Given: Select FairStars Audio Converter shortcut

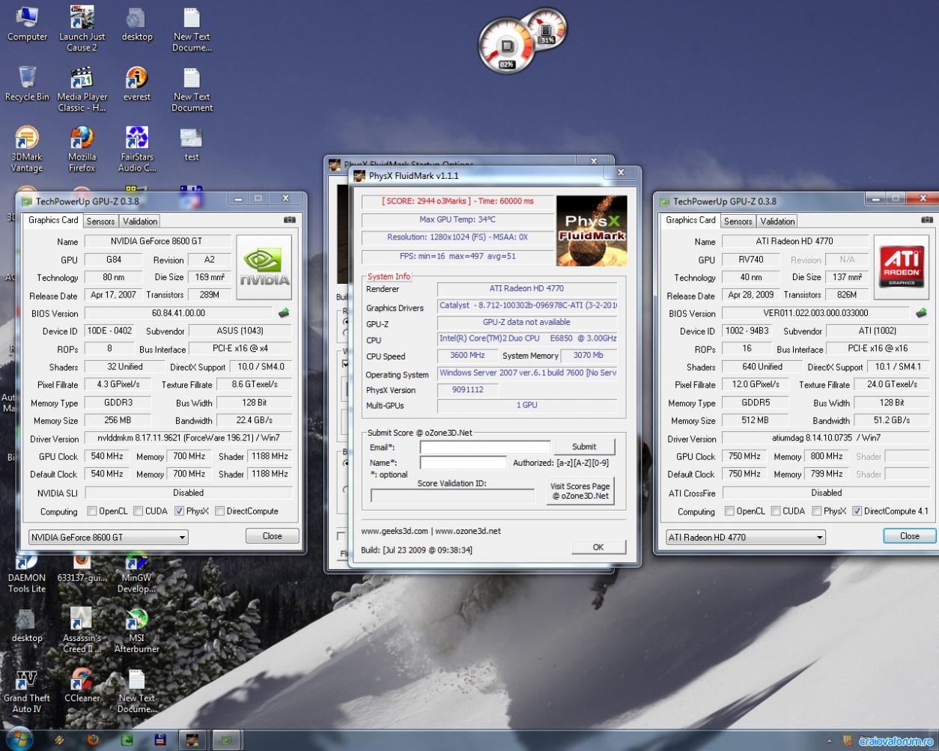Looking at the screenshot, I should (137, 149).
